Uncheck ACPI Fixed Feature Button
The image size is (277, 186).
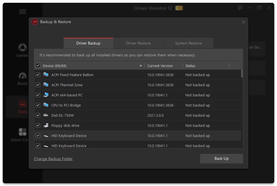pyautogui.click(x=38, y=75)
